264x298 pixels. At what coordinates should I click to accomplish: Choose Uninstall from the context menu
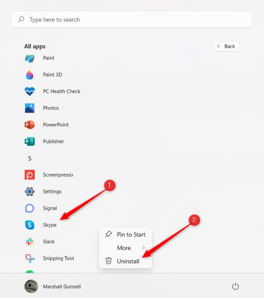pos(125,261)
